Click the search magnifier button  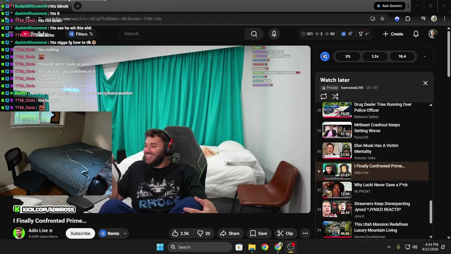click(254, 34)
